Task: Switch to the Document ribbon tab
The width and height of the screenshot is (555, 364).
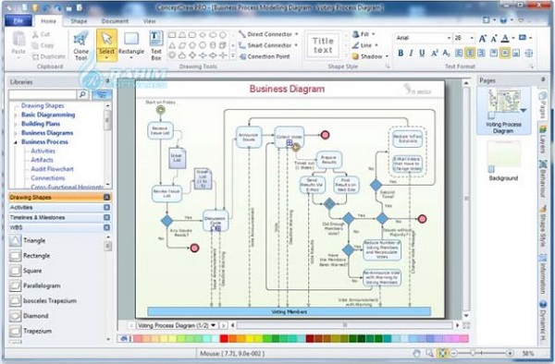Action: [x=115, y=21]
